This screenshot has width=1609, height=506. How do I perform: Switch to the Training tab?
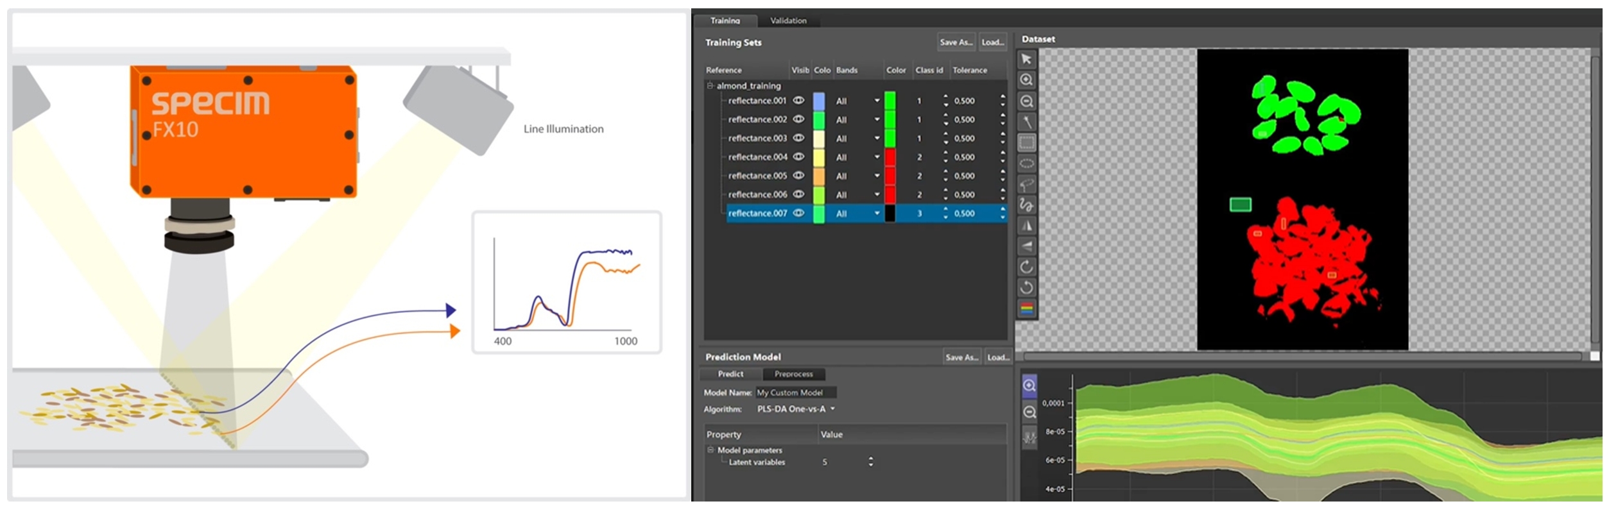(725, 21)
